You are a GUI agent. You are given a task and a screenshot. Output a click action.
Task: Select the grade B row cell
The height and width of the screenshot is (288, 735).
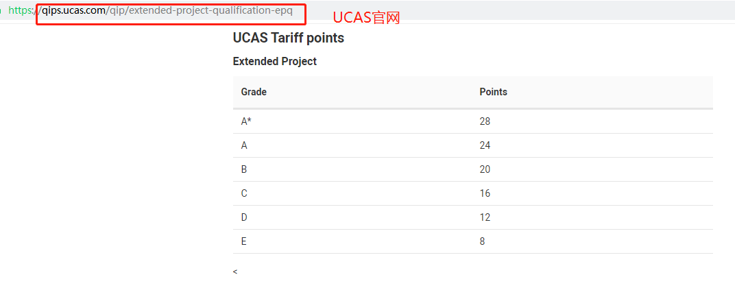(x=244, y=169)
